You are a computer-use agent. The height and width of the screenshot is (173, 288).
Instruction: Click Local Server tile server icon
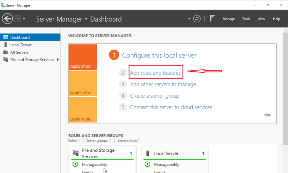[148, 153]
